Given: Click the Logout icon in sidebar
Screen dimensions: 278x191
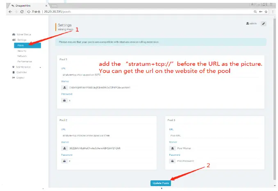Looking at the screenshot, I should point(14,77).
